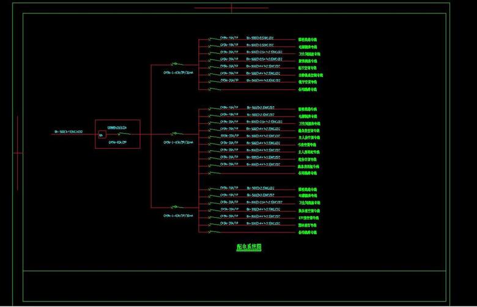Select the red crosshair marker at top center
The image size is (477, 307).
231,9
